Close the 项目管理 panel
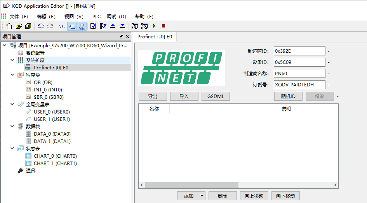The image size is (367, 203). (x=128, y=37)
